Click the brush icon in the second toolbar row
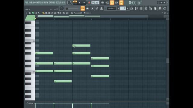Screen dimensions: 193x108 coord(92,8)
